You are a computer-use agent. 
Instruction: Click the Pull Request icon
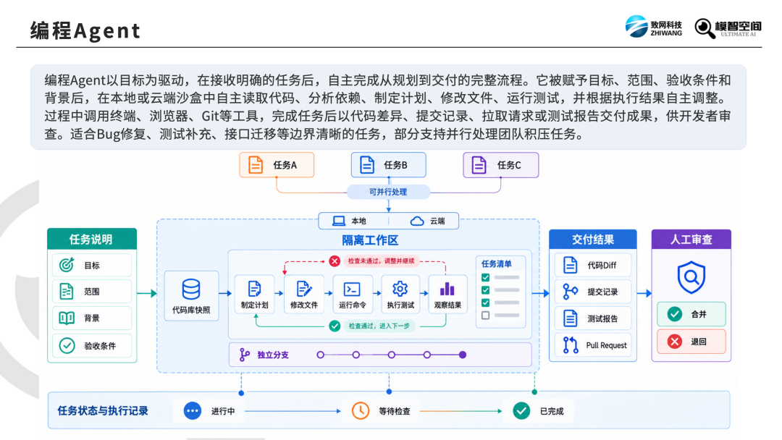pos(571,344)
